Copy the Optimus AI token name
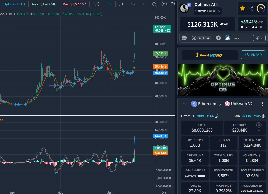268x194 pixels. tap(218, 5)
